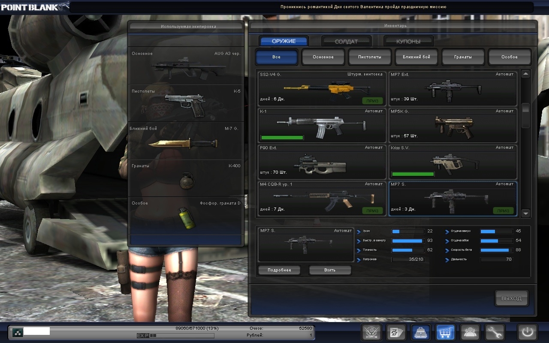Image resolution: width=549 pixels, height=343 pixels.
Task: Click the Очков 52580 value
Action: 305,328
